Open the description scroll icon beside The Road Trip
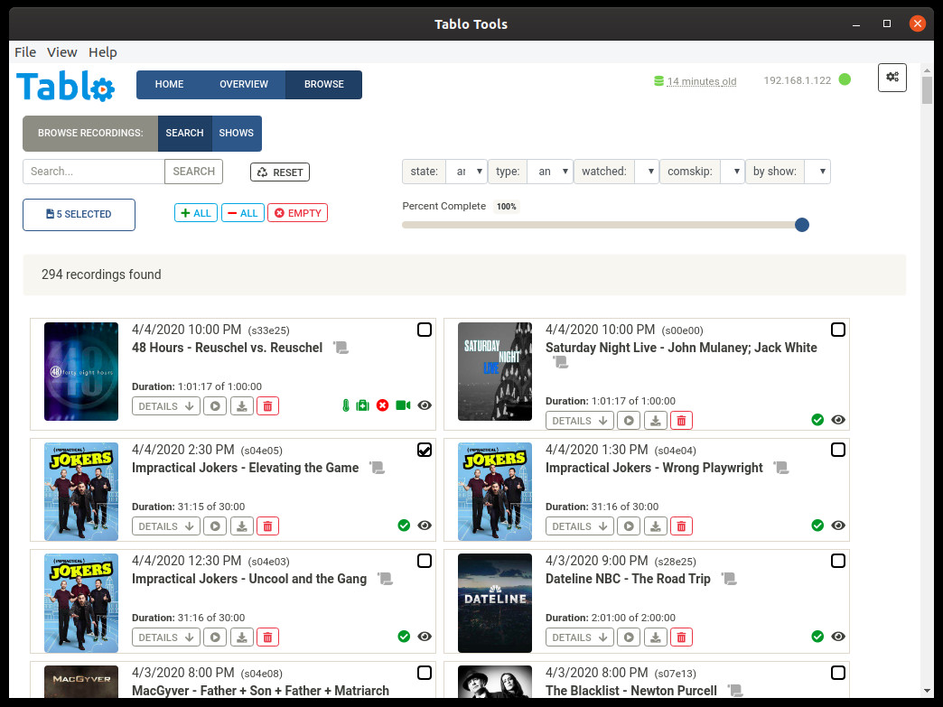Screen dimensions: 943x707 729,579
